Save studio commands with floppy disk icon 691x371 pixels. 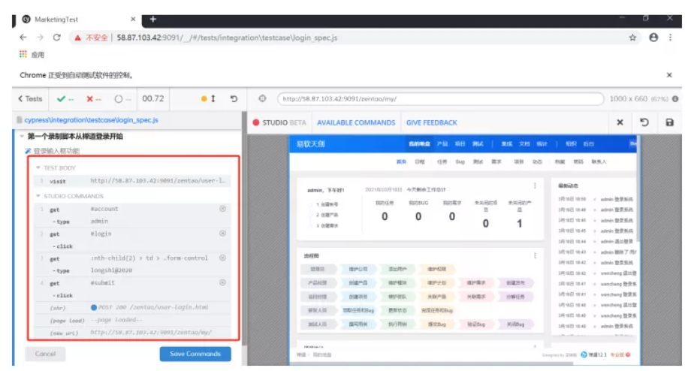670,122
